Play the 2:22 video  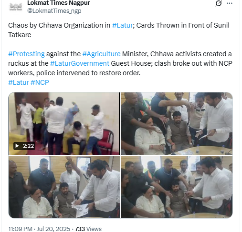pyautogui.click(x=64, y=123)
